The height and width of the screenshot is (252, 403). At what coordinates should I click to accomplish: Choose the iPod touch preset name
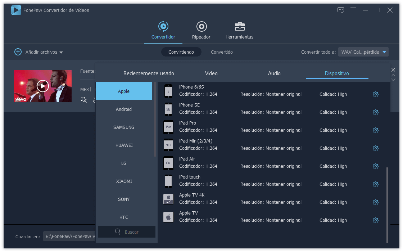pos(190,177)
